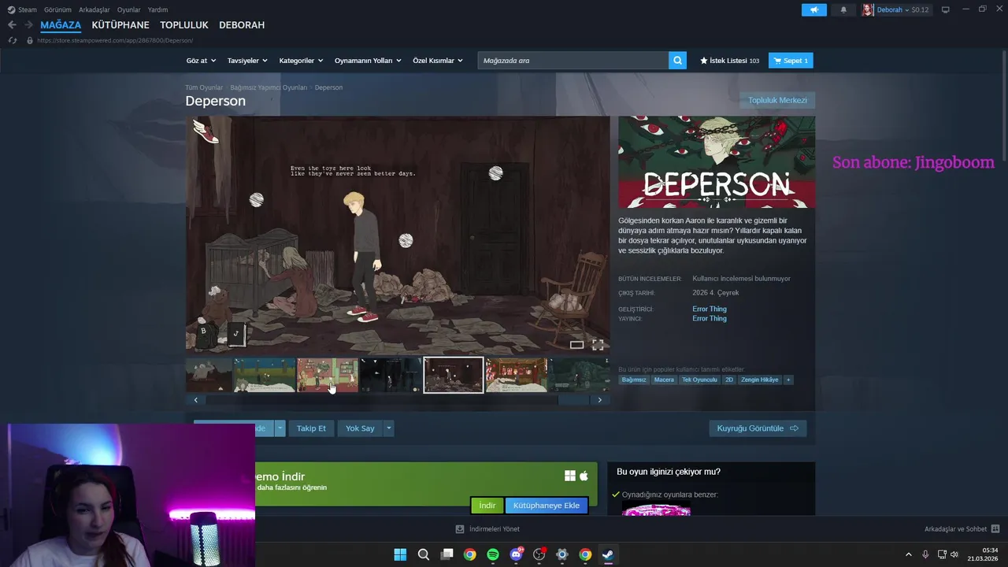The height and width of the screenshot is (567, 1008).
Task: Open the Arkadaşlar ve Sohbet chat icon
Action: (x=995, y=529)
